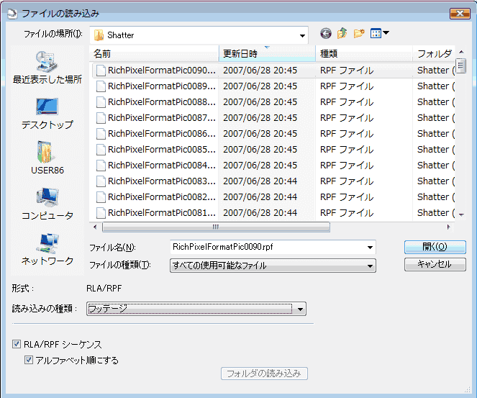The width and height of the screenshot is (477, 398).
Task: Go back using the round back icon
Action: click(325, 34)
